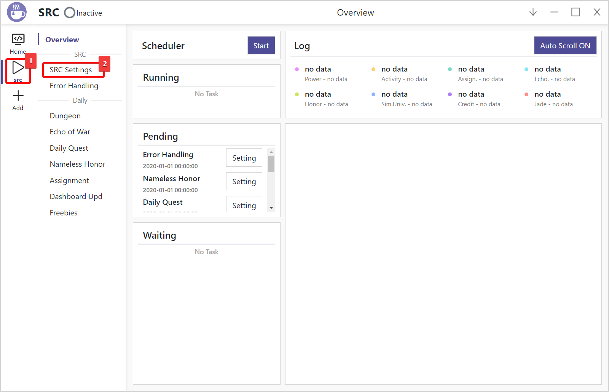Open Dashboard Upd menu item
The image size is (609, 392).
(76, 196)
